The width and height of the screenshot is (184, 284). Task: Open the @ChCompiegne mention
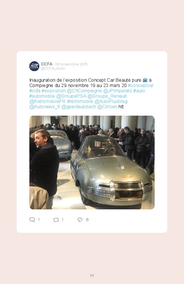84,91
